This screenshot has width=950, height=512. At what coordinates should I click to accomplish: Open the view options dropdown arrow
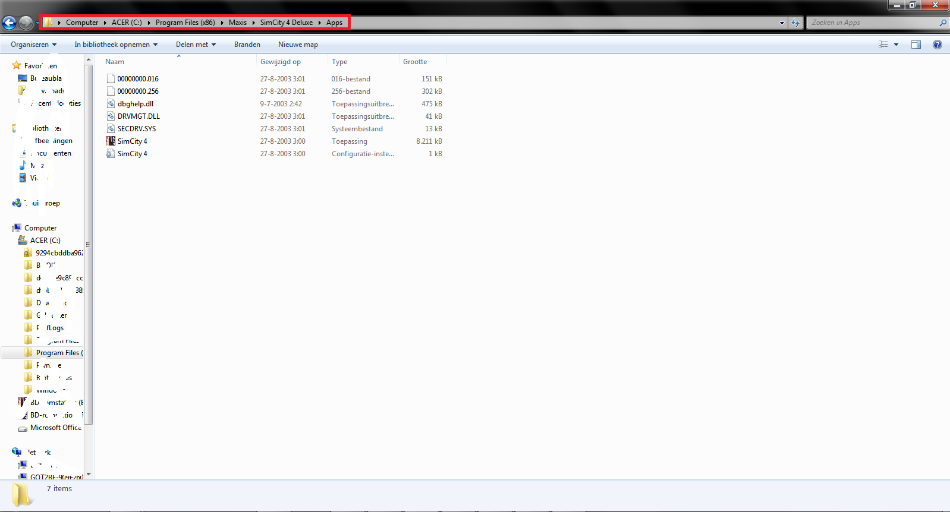896,45
